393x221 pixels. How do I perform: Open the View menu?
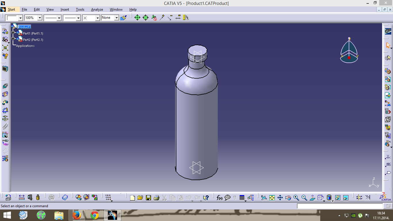[x=50, y=9]
